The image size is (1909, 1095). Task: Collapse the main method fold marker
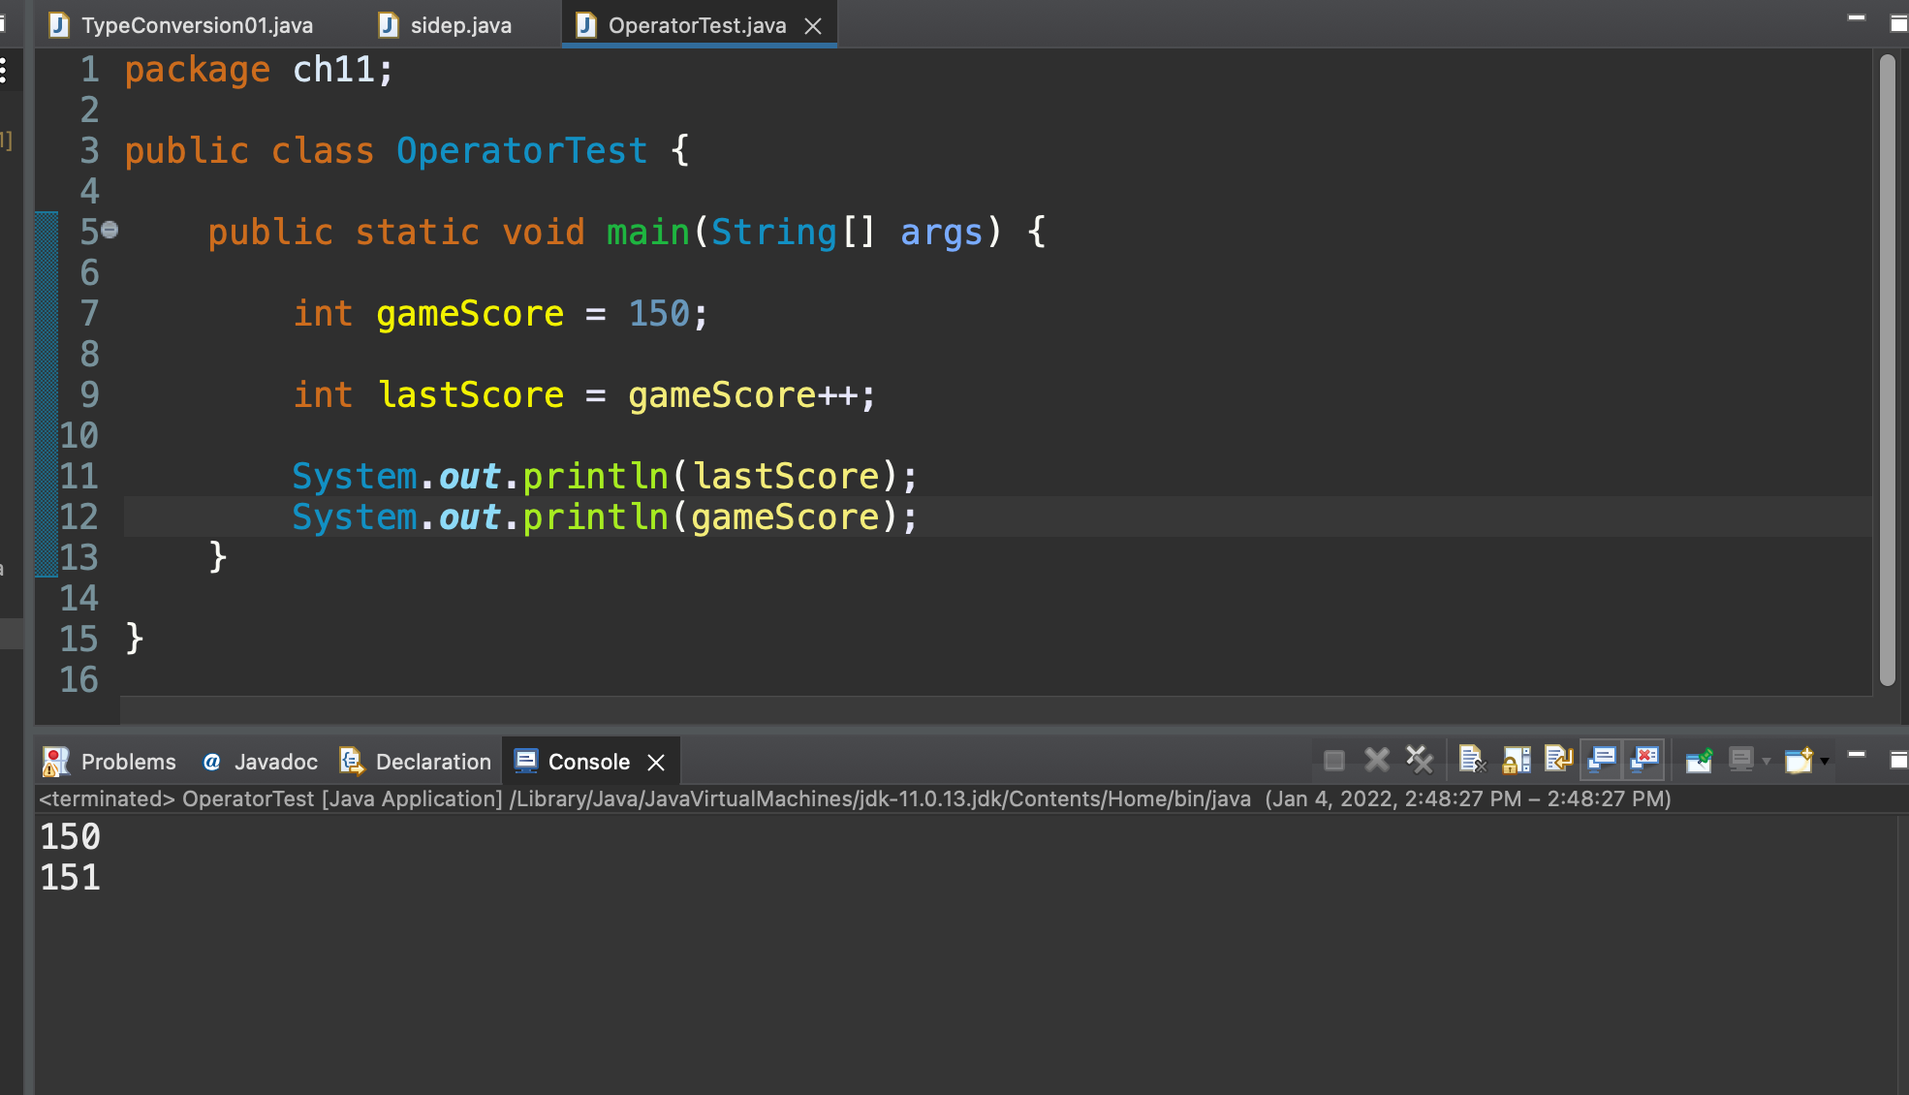[x=110, y=231]
